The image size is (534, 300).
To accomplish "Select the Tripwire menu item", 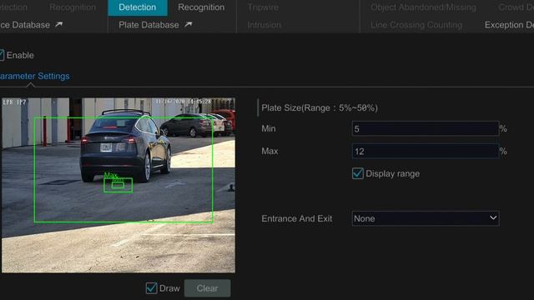I will tap(263, 7).
